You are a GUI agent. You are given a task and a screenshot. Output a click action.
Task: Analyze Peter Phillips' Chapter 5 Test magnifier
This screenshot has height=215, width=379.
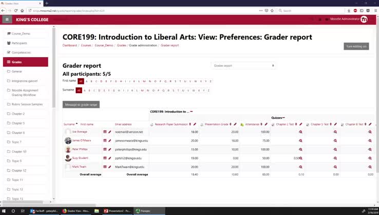pos(335,149)
